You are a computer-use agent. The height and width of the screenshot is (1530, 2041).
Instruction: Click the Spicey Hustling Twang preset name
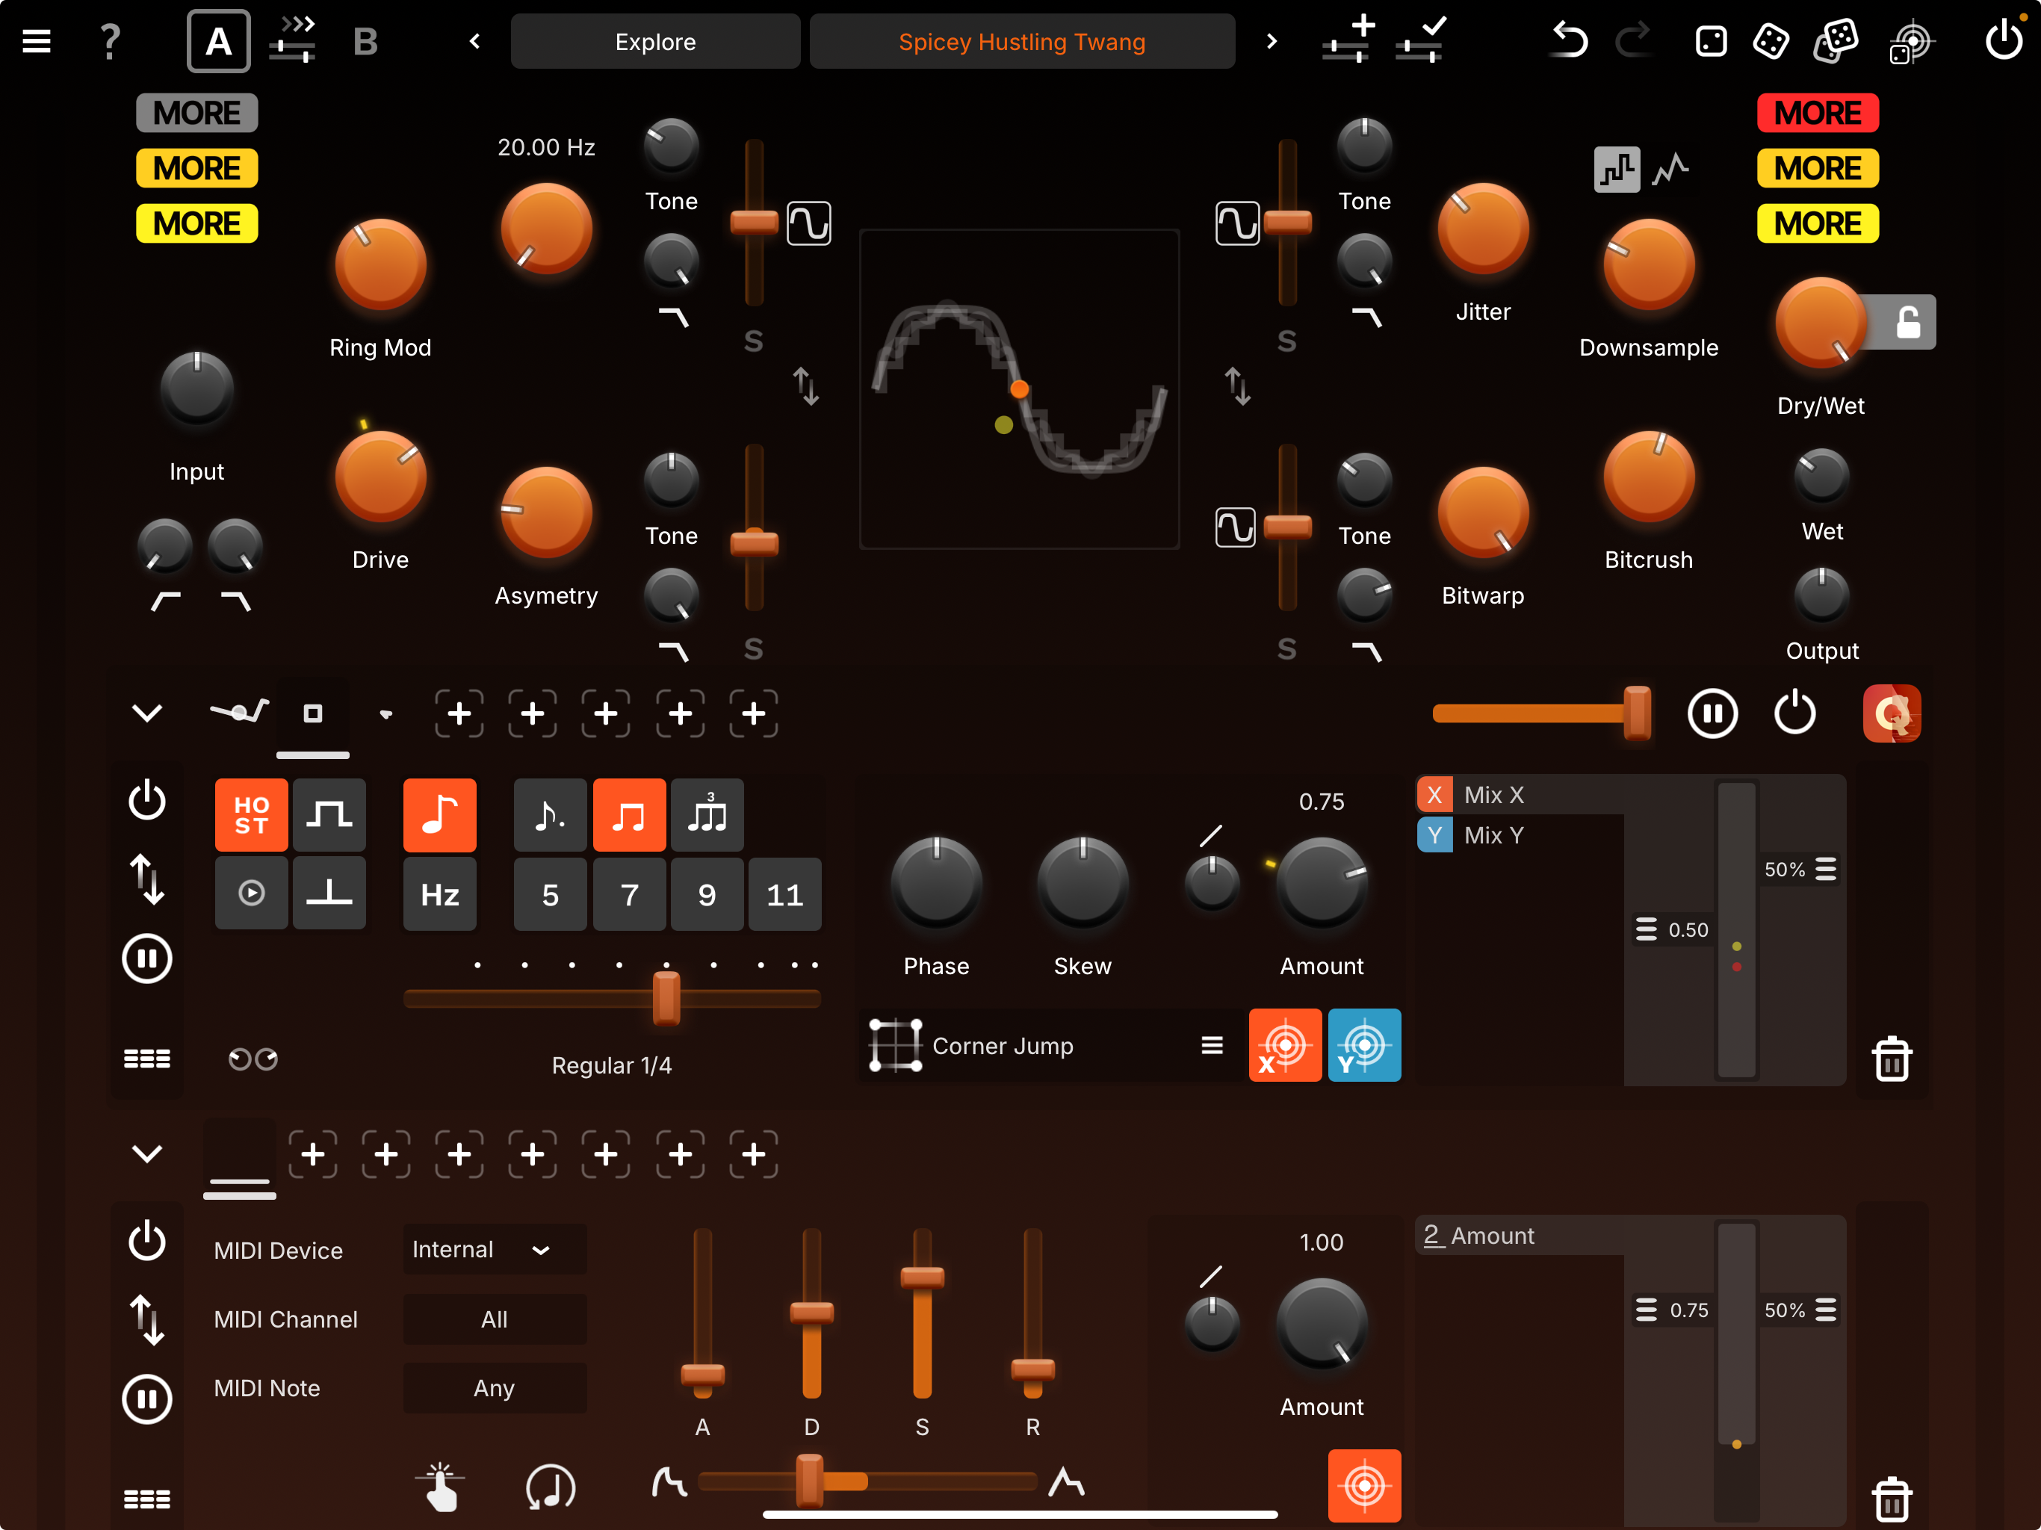coord(1021,42)
